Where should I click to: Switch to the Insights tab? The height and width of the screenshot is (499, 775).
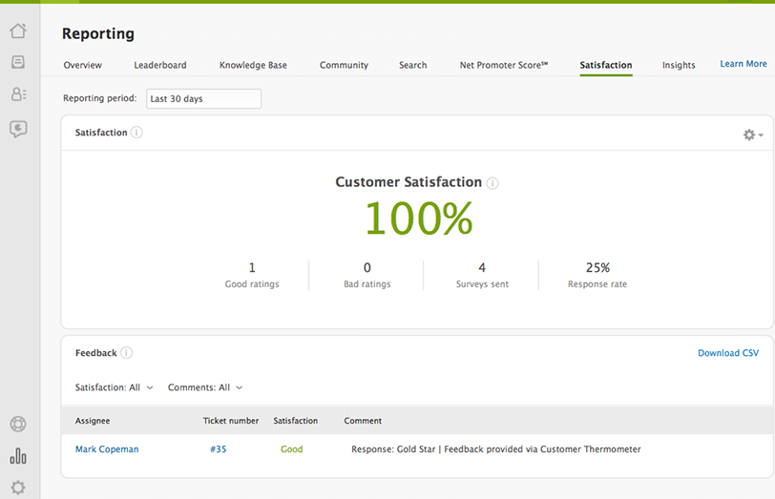679,65
